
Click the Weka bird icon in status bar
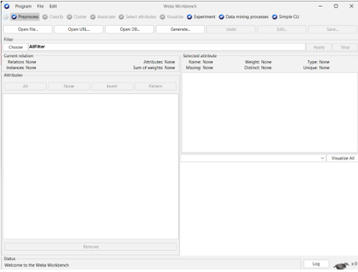341,265
